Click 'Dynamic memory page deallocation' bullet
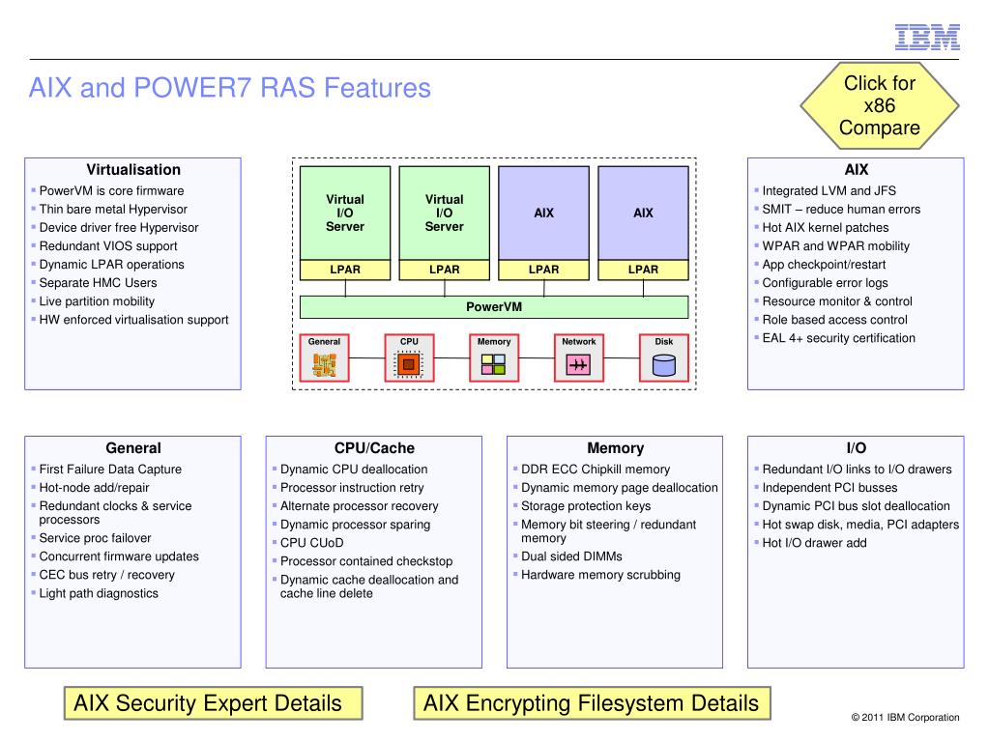 coord(620,488)
